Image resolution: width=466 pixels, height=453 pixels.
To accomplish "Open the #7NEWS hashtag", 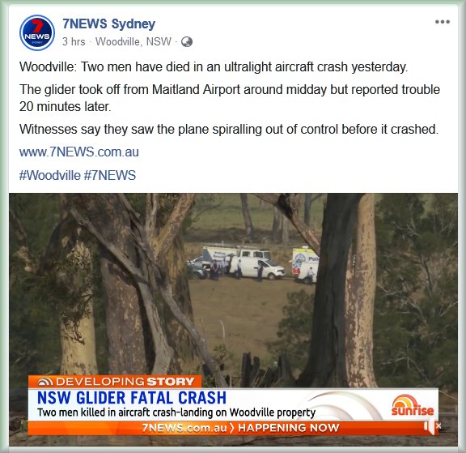I will [110, 175].
